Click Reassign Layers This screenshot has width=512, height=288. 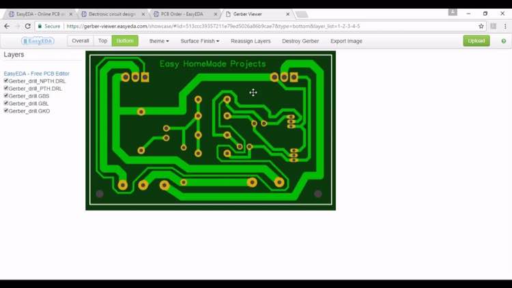[x=251, y=41]
